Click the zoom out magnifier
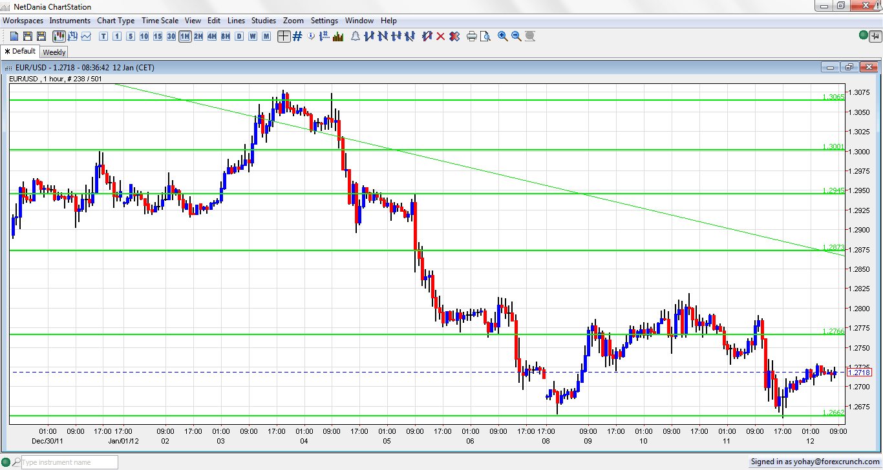Image resolution: width=883 pixels, height=470 pixels. coord(516,36)
